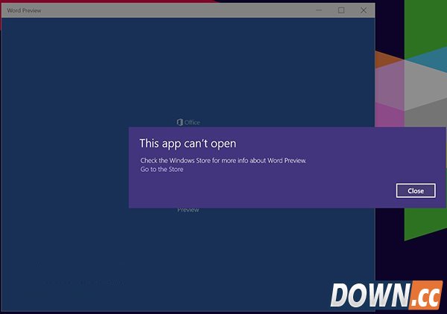Image resolution: width=447 pixels, height=314 pixels.
Task: Minimize the Word Preview window
Action: tap(318, 10)
